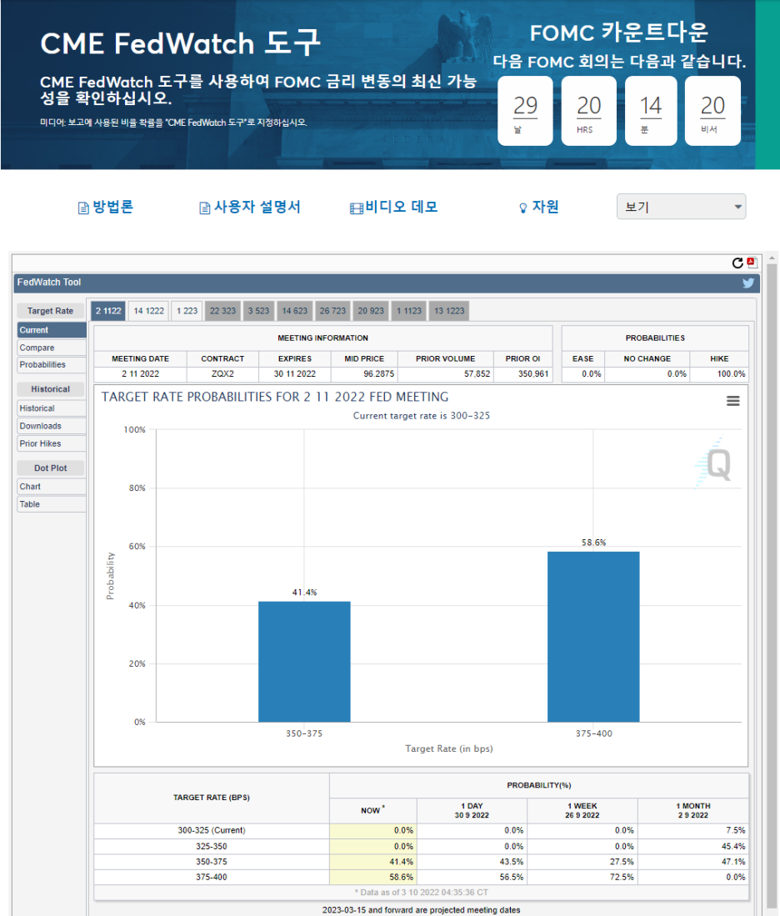
Task: Select the 20 923 meeting tab
Action: pos(371,311)
